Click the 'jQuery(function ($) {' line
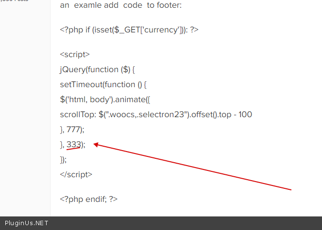 click(x=97, y=69)
